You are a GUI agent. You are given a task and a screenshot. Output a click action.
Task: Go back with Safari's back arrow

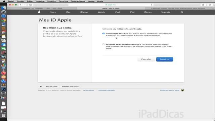pos(20,5)
